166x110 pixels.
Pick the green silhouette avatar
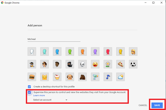pos(70,51)
